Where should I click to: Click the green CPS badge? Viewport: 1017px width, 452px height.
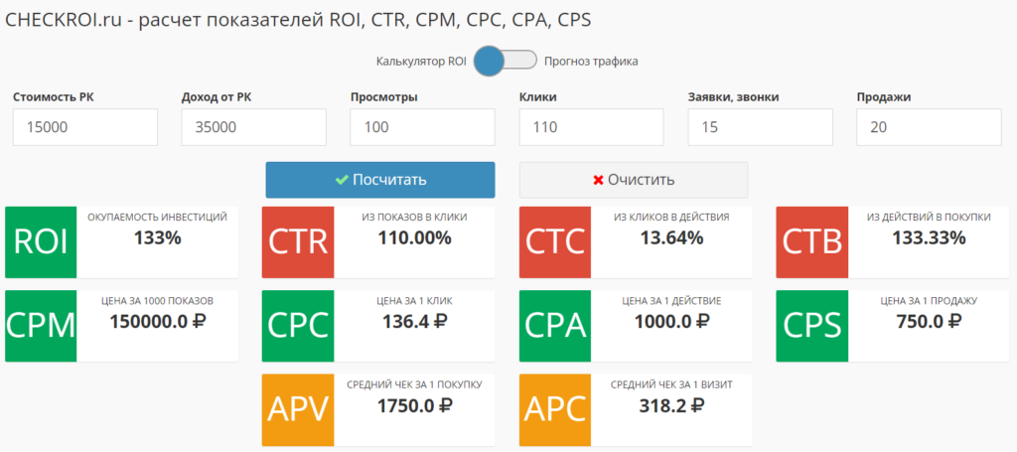811,325
